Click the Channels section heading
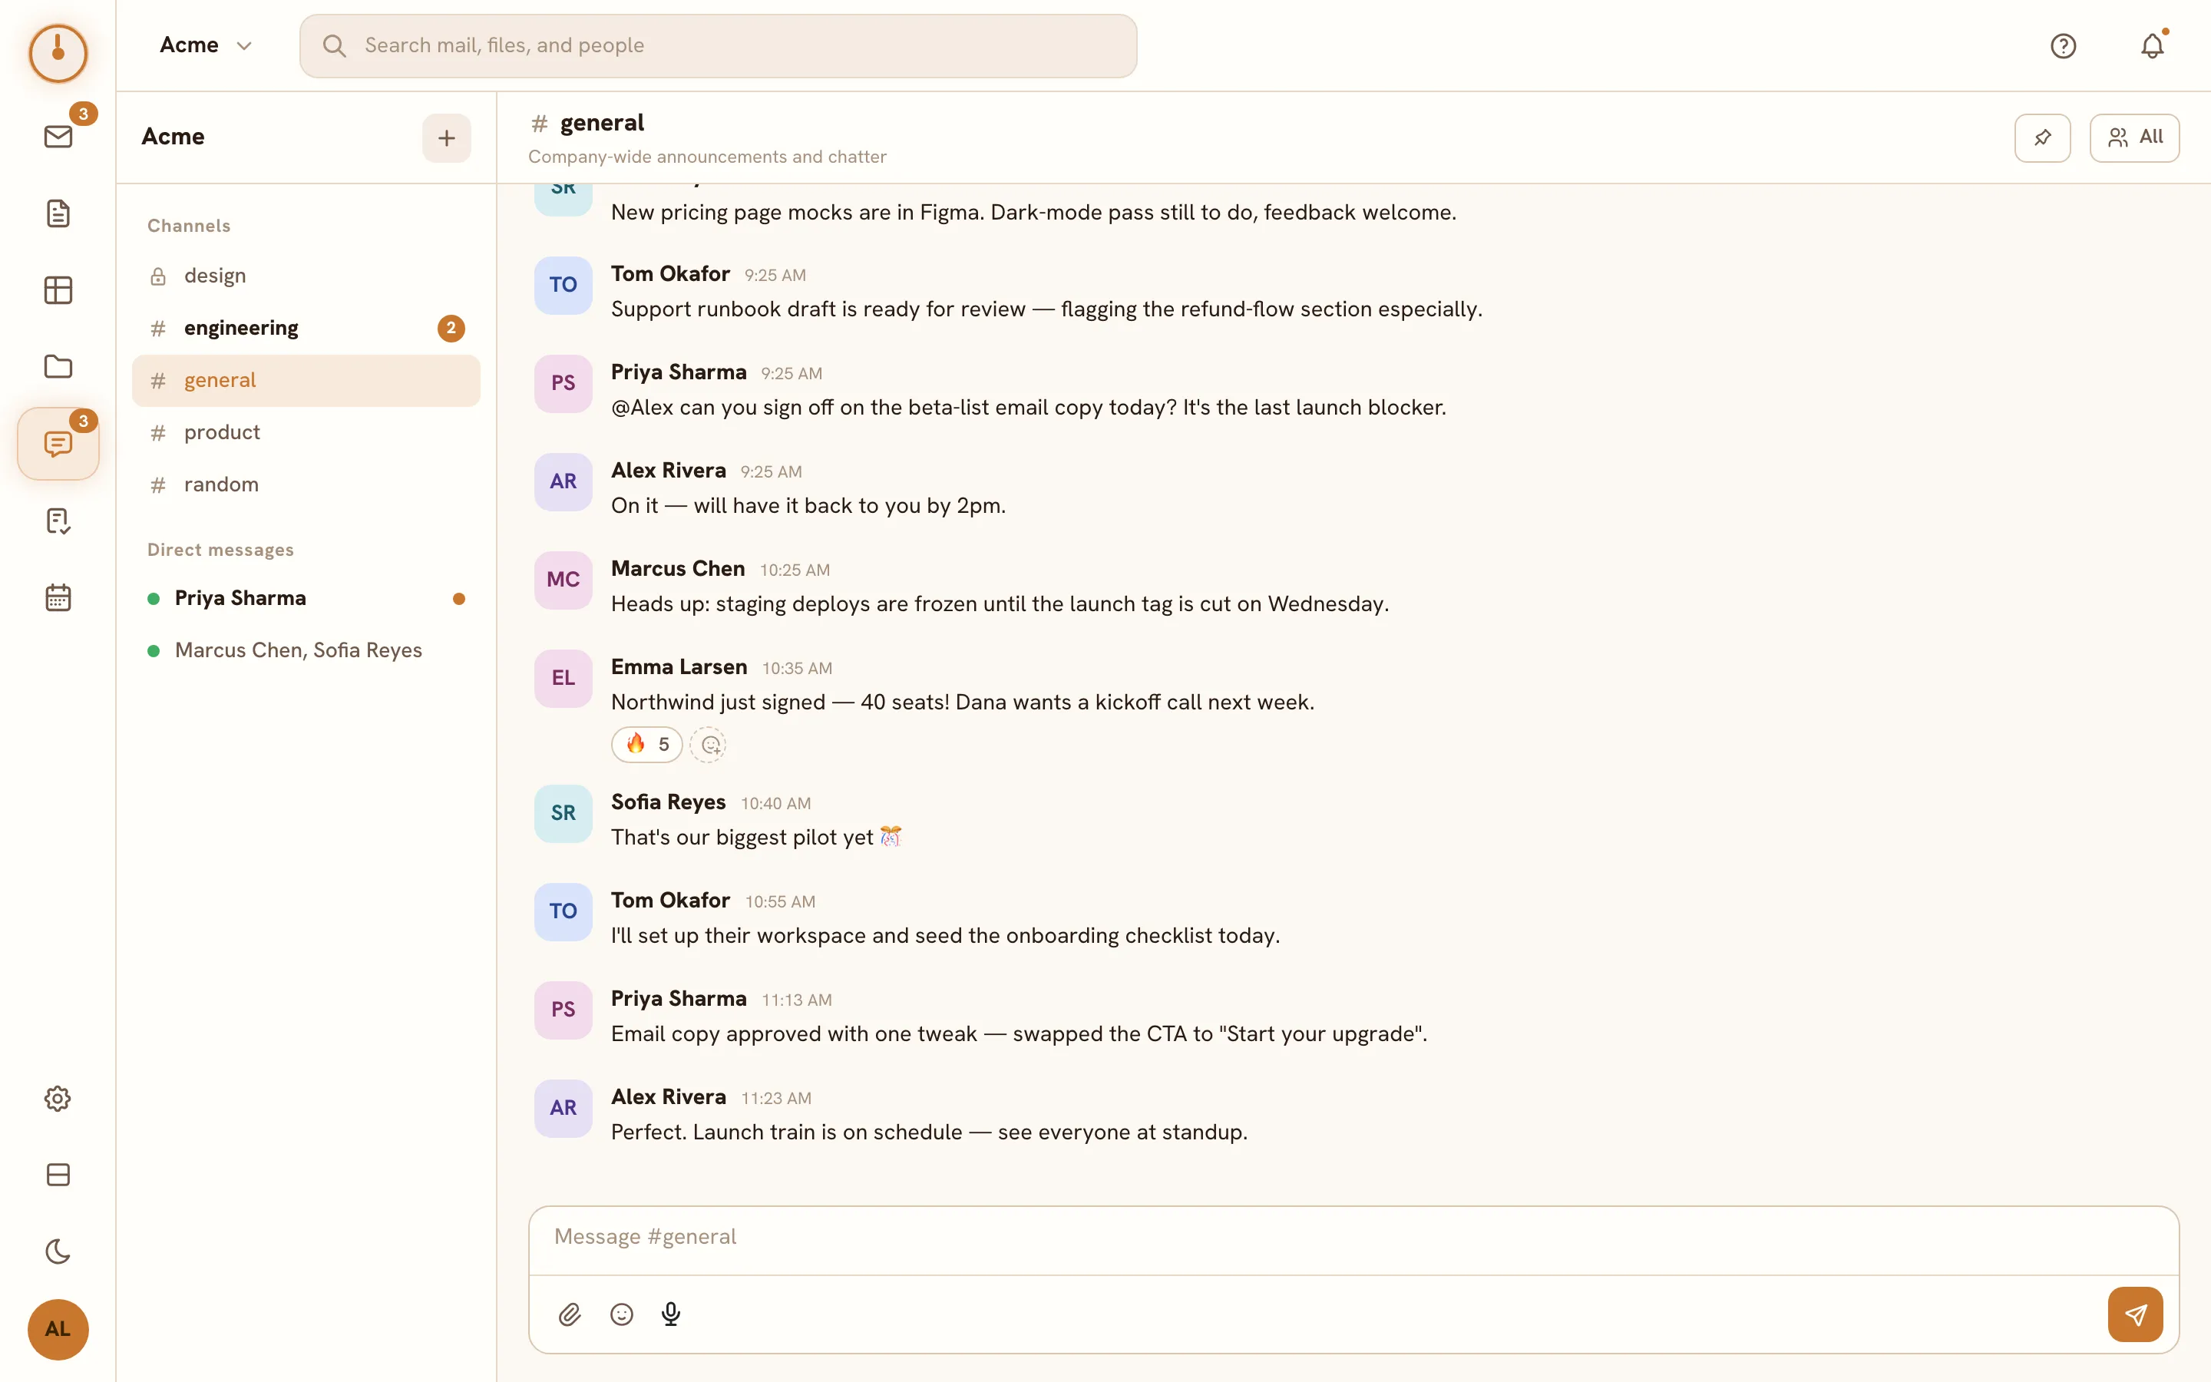This screenshot has height=1382, width=2211. [x=189, y=226]
